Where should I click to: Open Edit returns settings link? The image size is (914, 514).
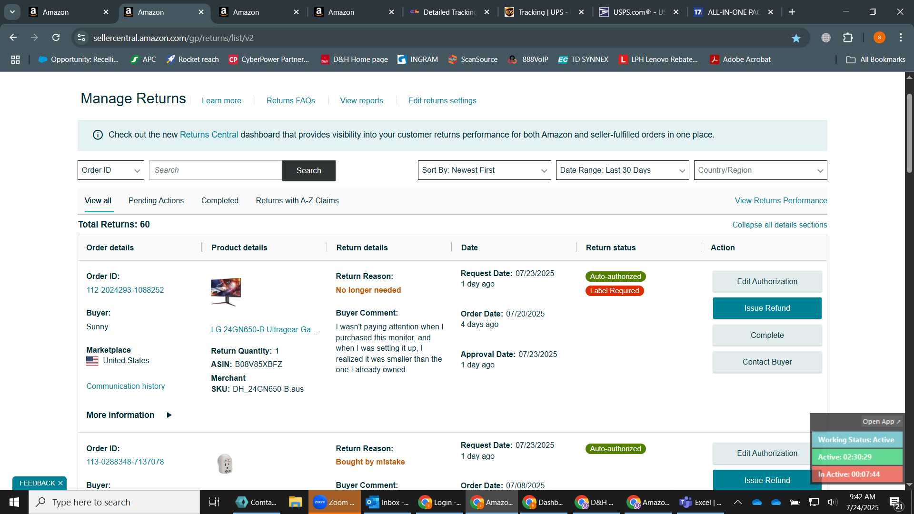[x=442, y=100]
